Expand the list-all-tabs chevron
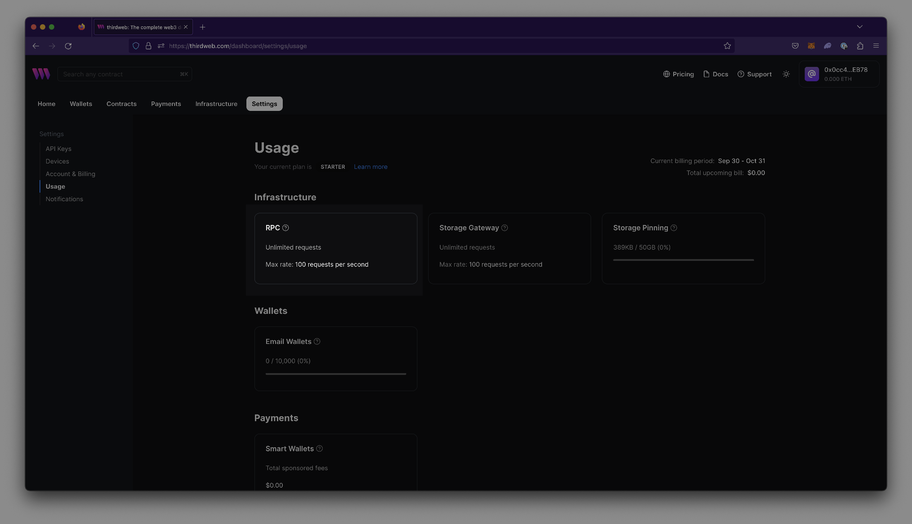Image resolution: width=912 pixels, height=524 pixels. (859, 27)
